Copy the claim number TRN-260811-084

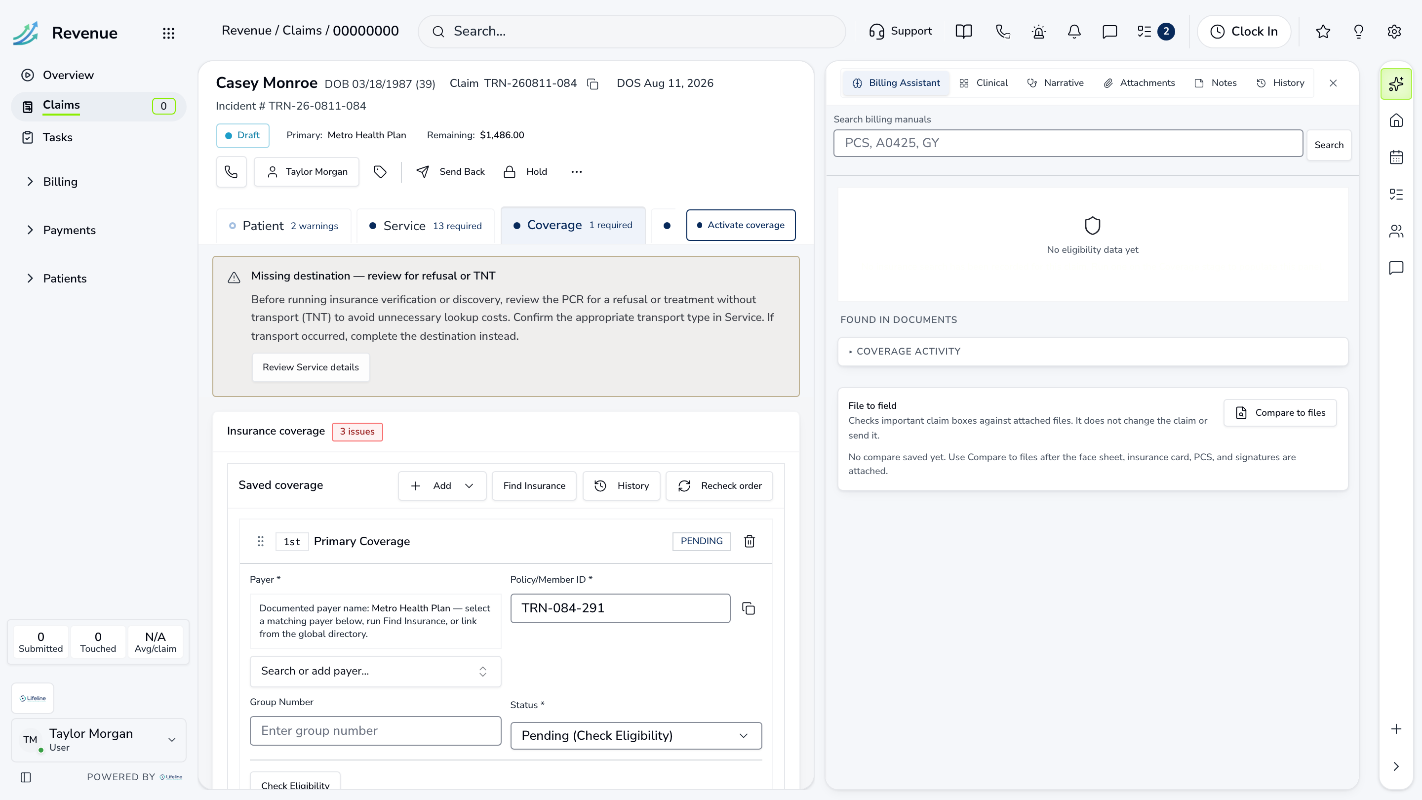click(593, 84)
